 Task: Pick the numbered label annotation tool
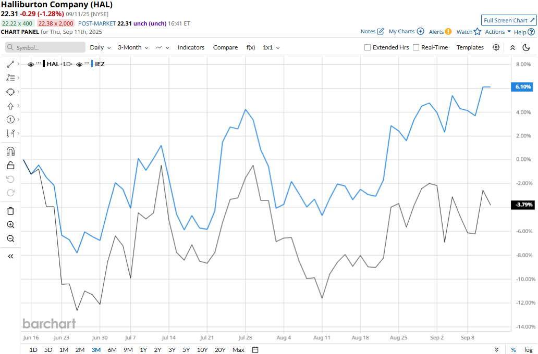pyautogui.click(x=10, y=120)
